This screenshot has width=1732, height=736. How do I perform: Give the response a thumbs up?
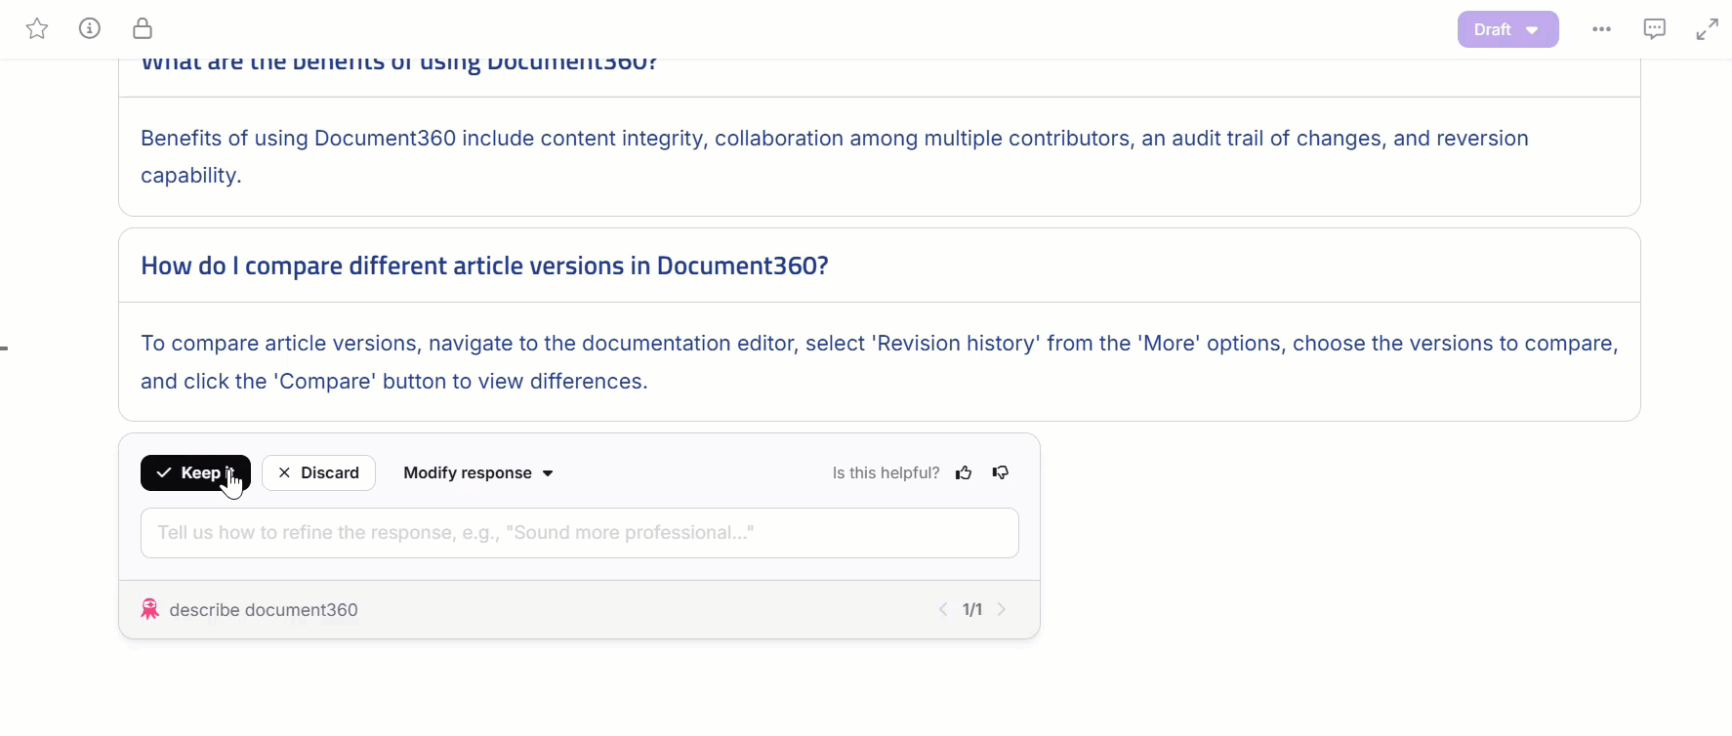coord(964,472)
